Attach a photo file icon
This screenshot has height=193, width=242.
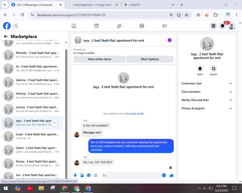coord(82,175)
